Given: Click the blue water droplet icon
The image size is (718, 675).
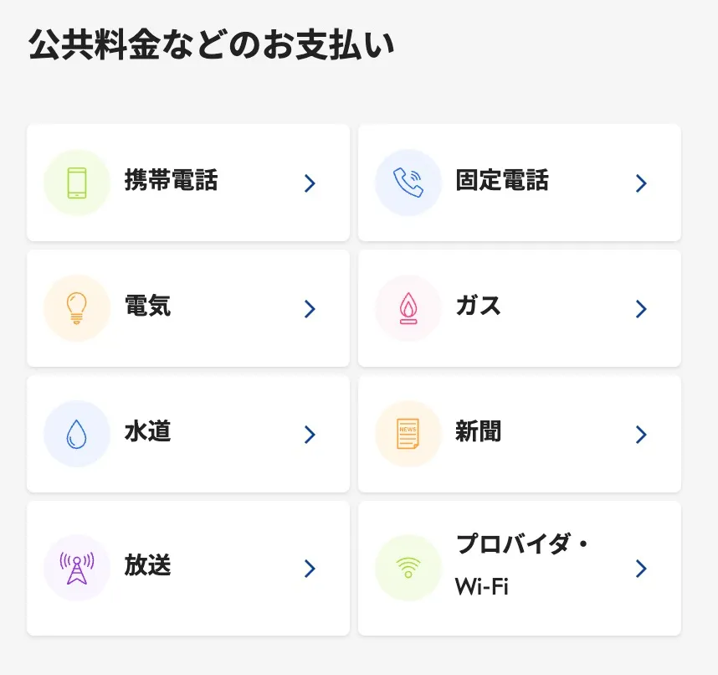Looking at the screenshot, I should [x=77, y=434].
